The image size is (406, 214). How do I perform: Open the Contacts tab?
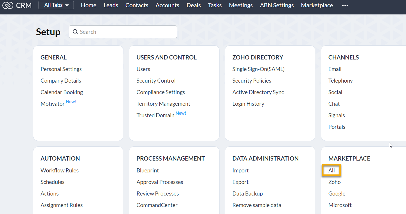(x=137, y=5)
